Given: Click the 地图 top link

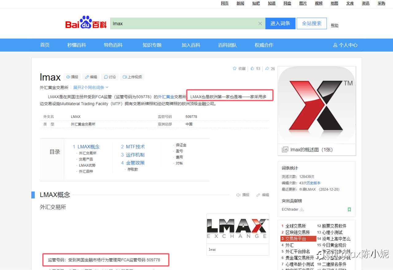Looking at the screenshot, I should click(334, 3).
